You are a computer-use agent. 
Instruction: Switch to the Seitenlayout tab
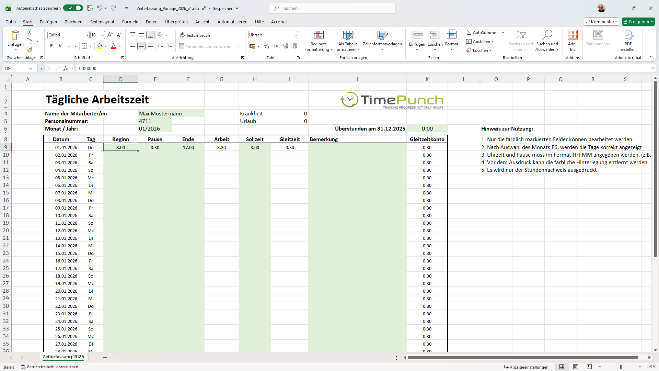pyautogui.click(x=102, y=22)
